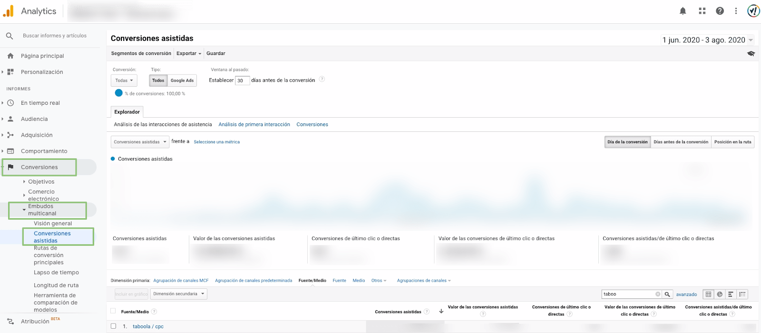761x333 pixels.
Task: Click the Audiencia person icon
Action: pyautogui.click(x=10, y=119)
